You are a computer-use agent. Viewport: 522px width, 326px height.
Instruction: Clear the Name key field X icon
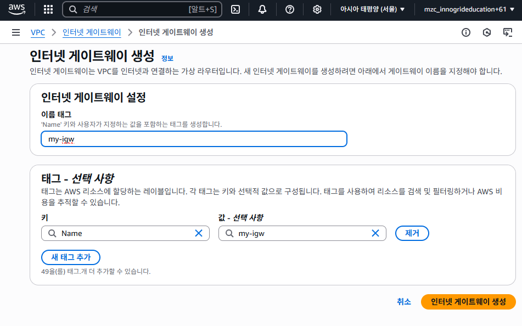point(199,233)
